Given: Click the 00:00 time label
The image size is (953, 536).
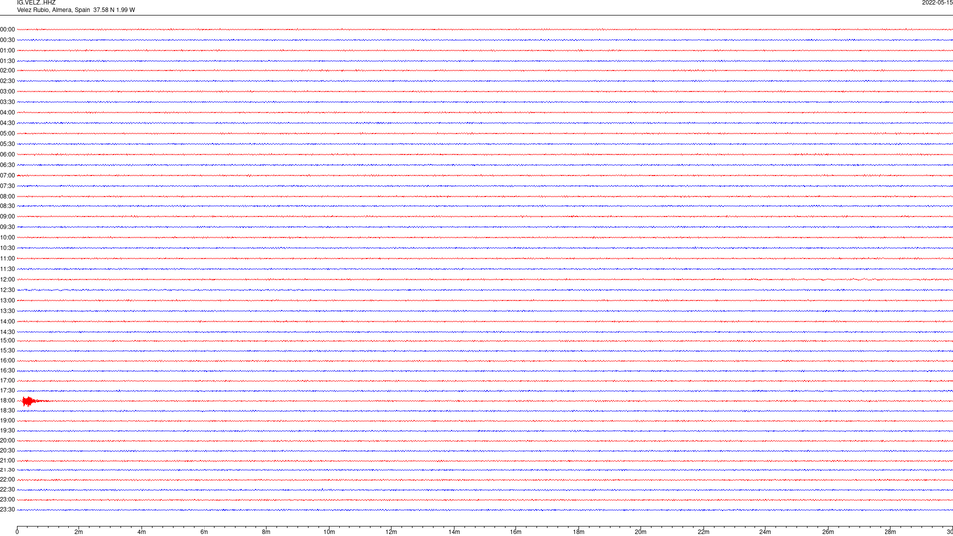Looking at the screenshot, I should 7,29.
